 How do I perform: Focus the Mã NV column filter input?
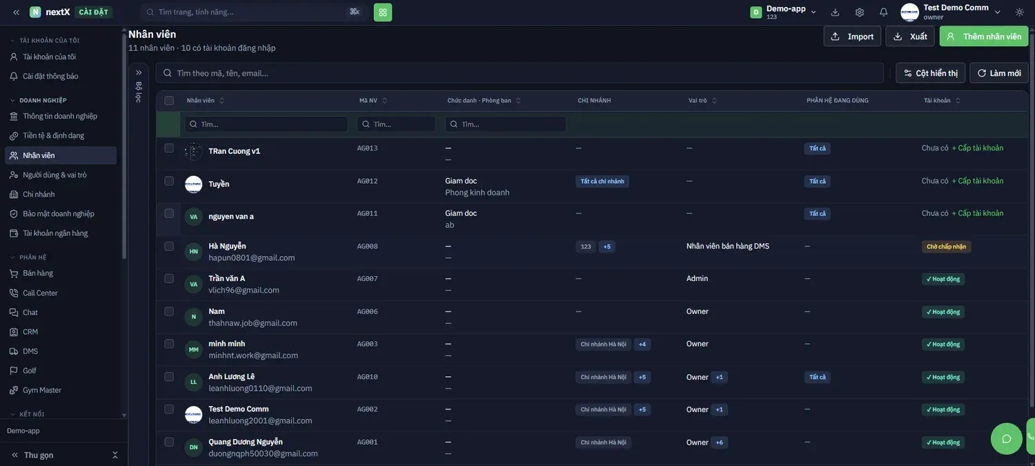[x=396, y=124]
